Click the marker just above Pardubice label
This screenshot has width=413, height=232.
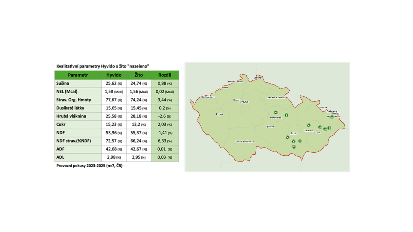[276, 113]
